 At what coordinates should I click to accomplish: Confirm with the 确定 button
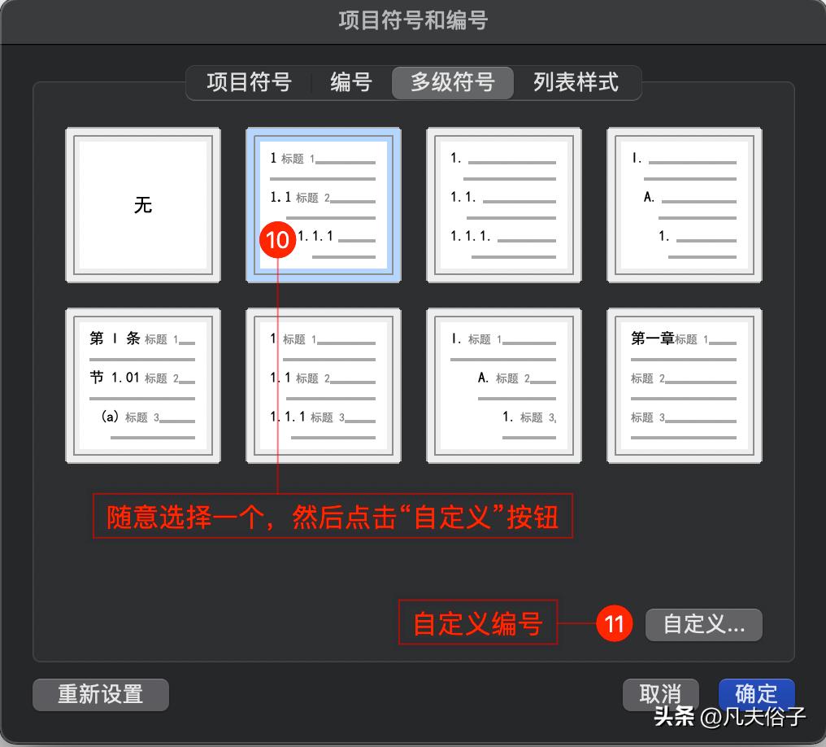756,694
